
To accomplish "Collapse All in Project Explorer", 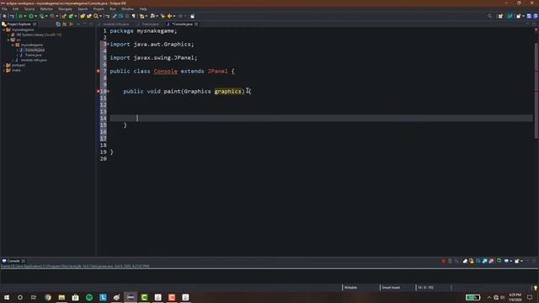I will point(58,24).
